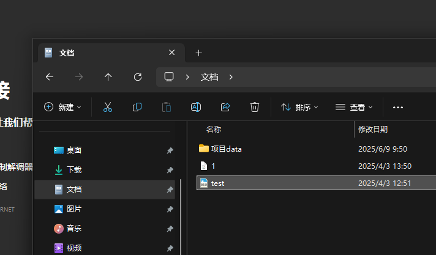The width and height of the screenshot is (436, 255).
Task: Toggle the pin beside 图片
Action: 170,209
